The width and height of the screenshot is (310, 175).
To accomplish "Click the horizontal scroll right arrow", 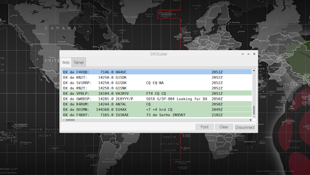I will click(251, 120).
